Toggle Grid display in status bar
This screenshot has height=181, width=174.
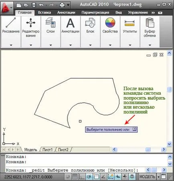[75, 177]
